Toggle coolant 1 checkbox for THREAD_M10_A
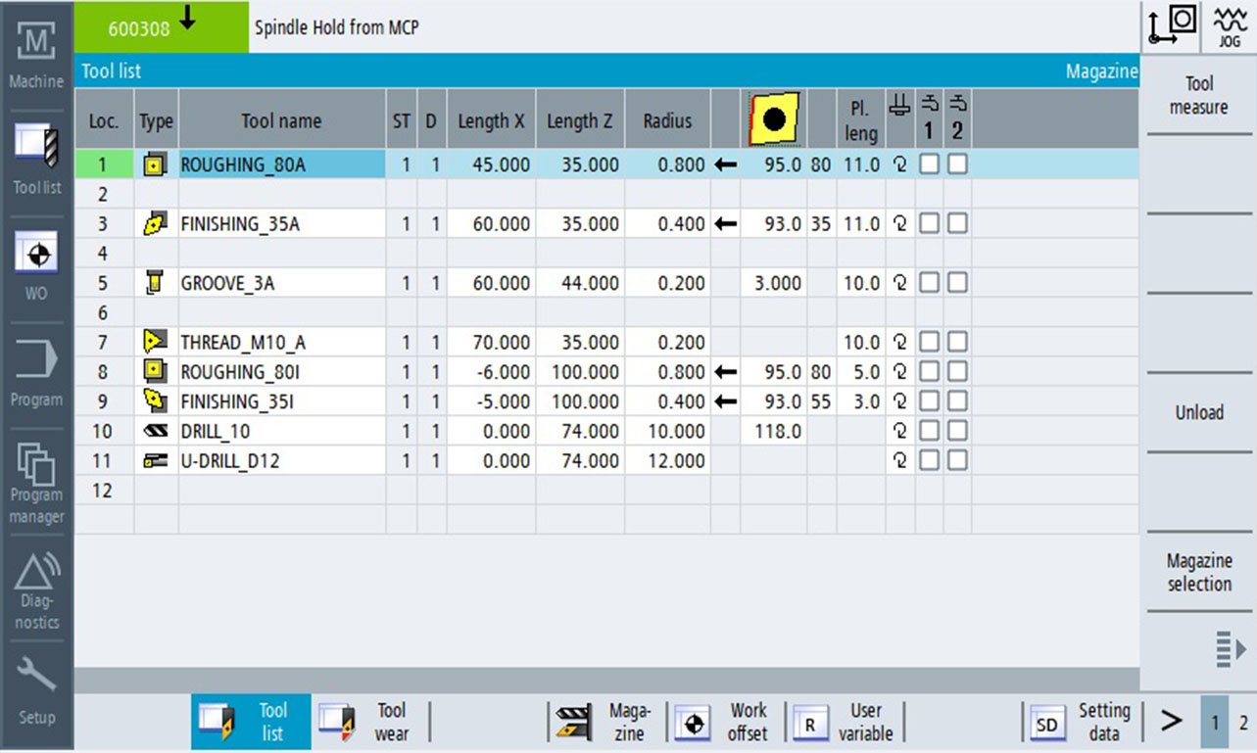This screenshot has height=753, width=1257. pos(929,342)
